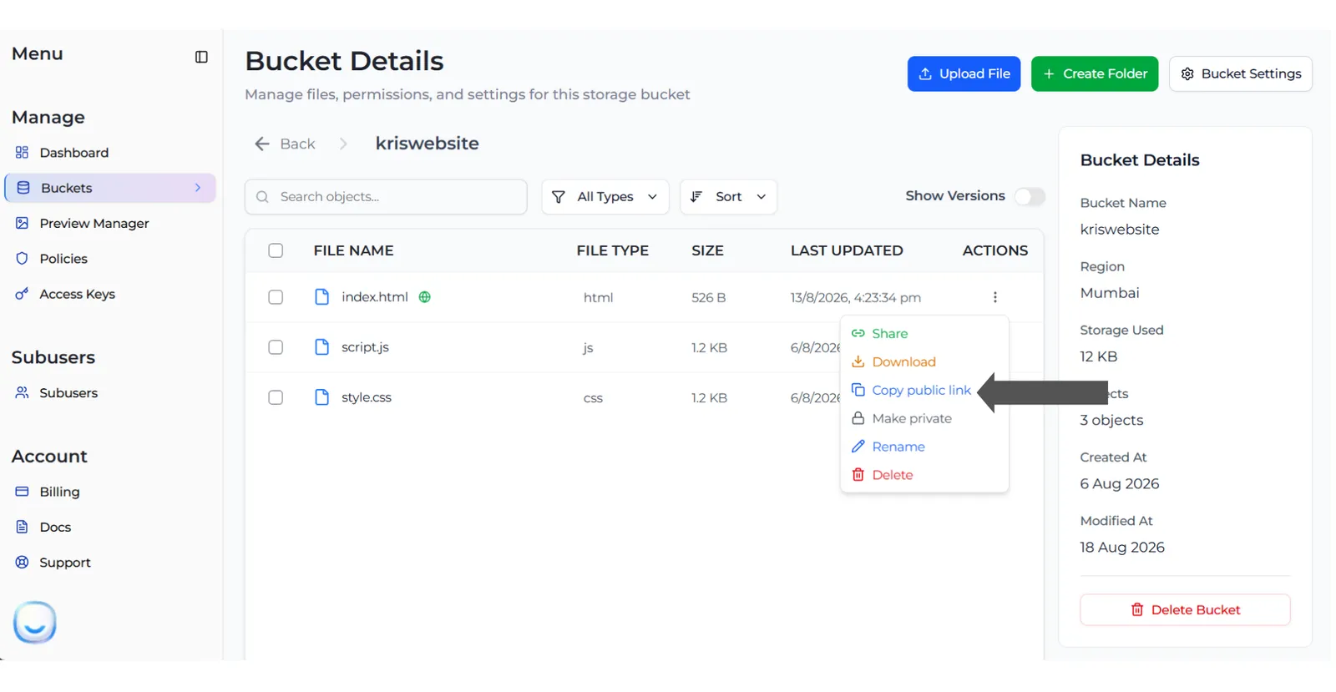Select Make private in the context menu
This screenshot has height=692, width=1336.
(x=902, y=418)
